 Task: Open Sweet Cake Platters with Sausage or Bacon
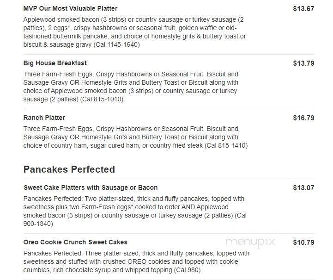click(x=91, y=187)
